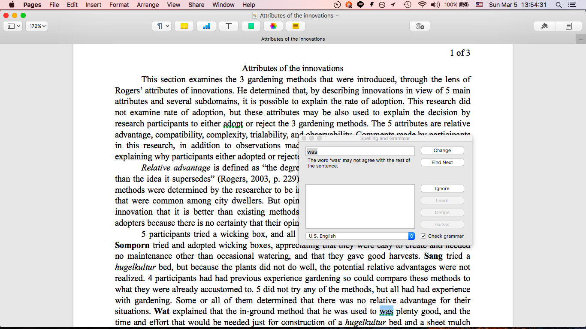This screenshot has width=586, height=329.
Task: Open the volume speaker menu icon
Action: 435,5
